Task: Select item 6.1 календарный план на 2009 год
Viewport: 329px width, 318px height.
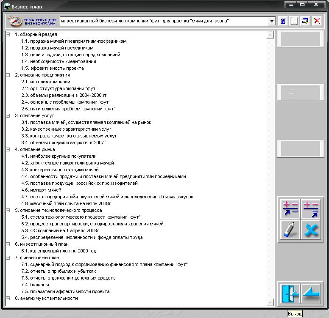Action: coord(59,251)
